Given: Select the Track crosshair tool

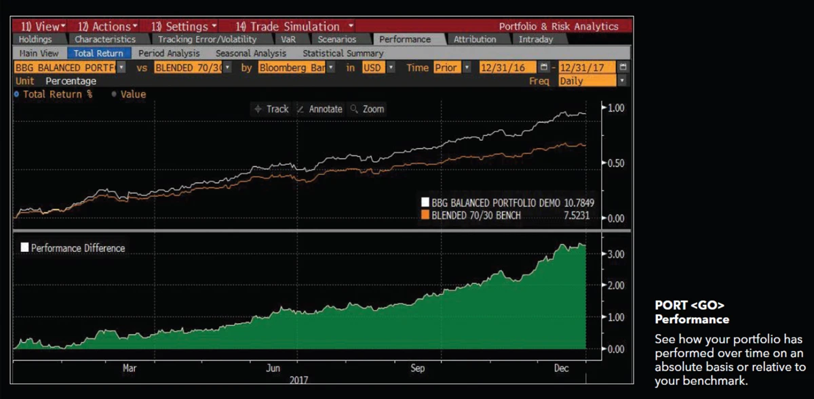Looking at the screenshot, I should click(x=271, y=108).
